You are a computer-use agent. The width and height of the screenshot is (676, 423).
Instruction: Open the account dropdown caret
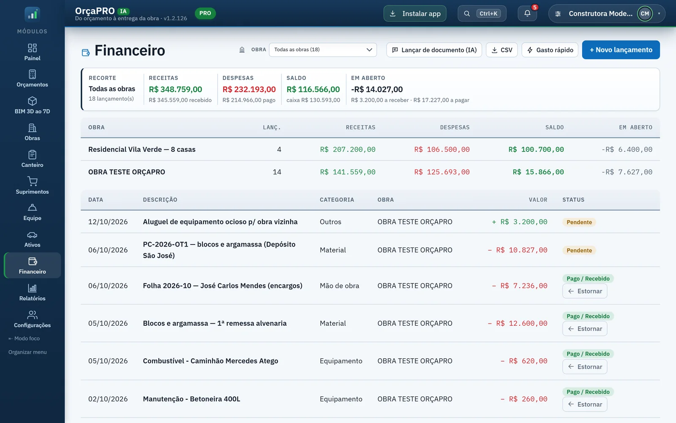click(x=659, y=14)
